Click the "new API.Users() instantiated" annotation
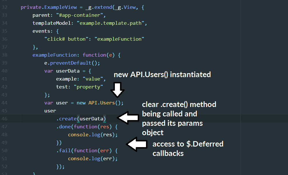Viewport: 288px width, 175px height. click(x=162, y=75)
